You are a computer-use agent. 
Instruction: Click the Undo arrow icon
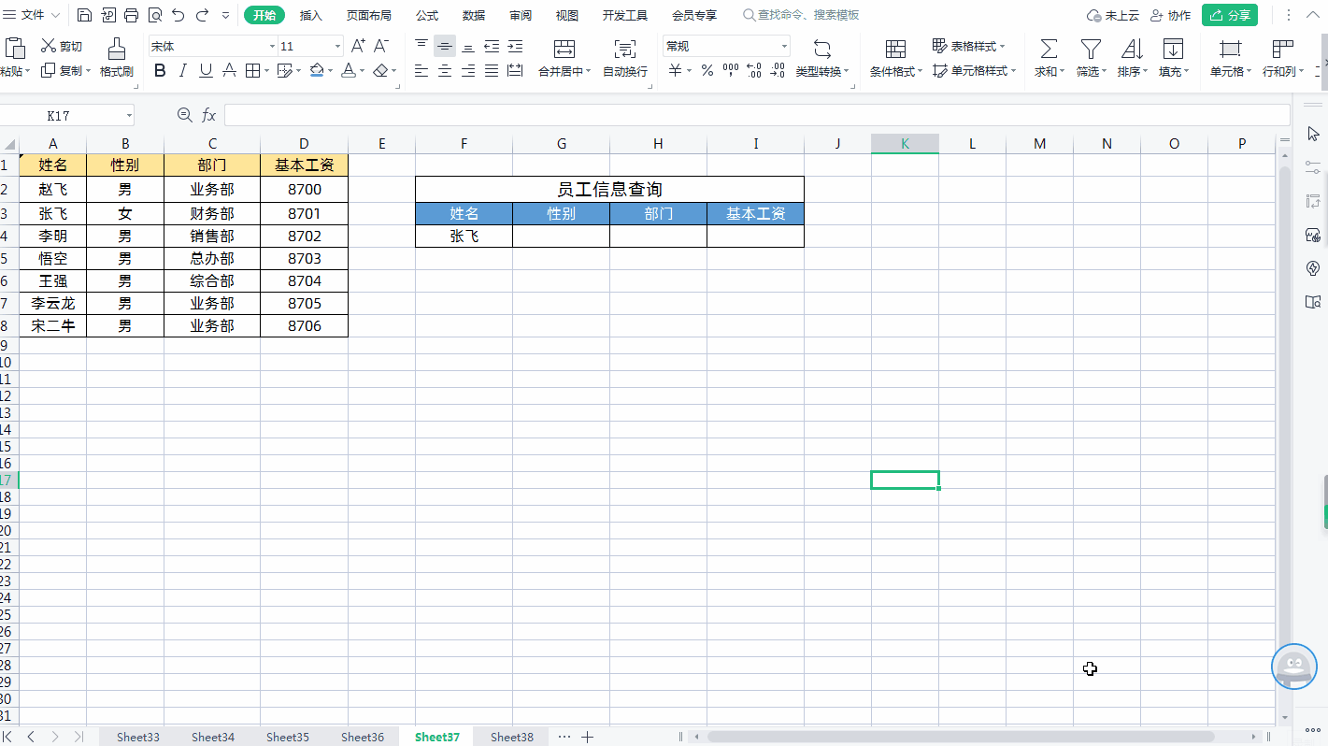click(x=178, y=15)
